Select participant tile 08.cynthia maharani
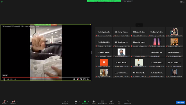The image size is (186, 105). coord(139,42)
